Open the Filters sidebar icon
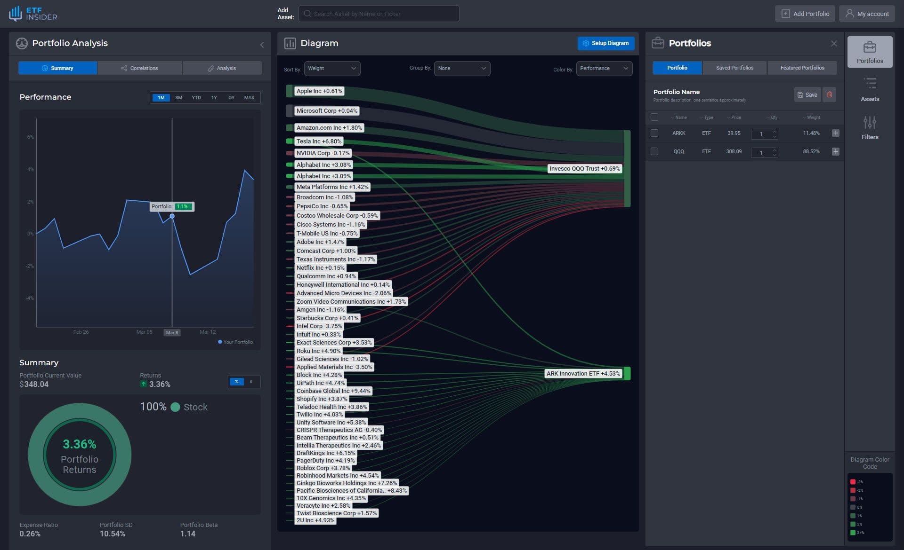 pyautogui.click(x=870, y=127)
